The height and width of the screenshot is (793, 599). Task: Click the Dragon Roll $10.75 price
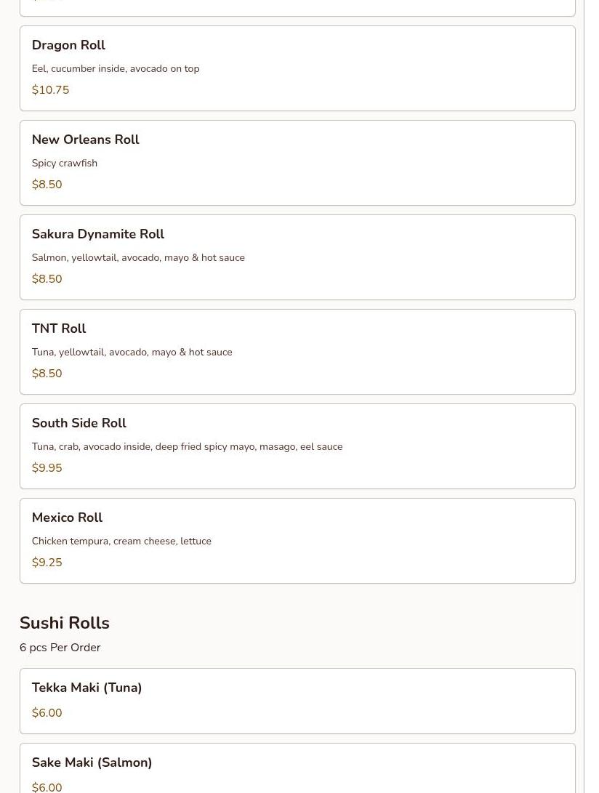coord(50,90)
